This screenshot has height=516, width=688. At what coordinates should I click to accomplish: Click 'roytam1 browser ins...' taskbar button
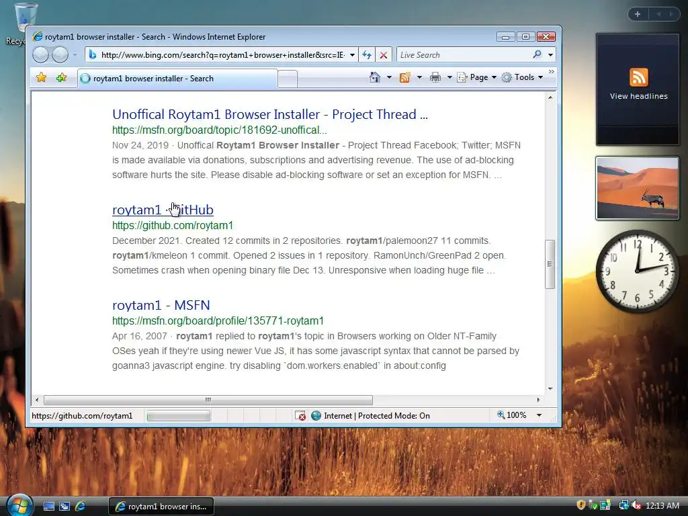point(161,507)
